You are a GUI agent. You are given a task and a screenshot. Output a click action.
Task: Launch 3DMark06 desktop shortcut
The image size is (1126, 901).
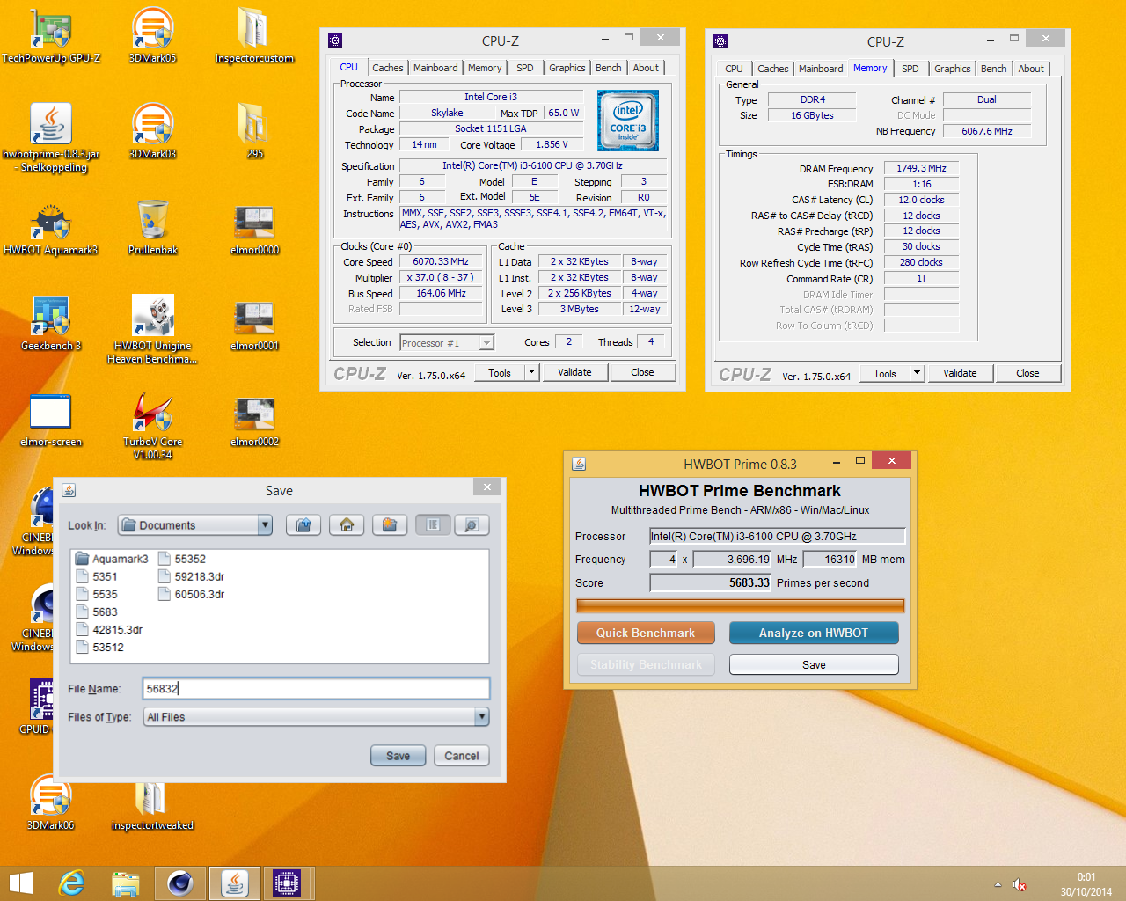[51, 802]
